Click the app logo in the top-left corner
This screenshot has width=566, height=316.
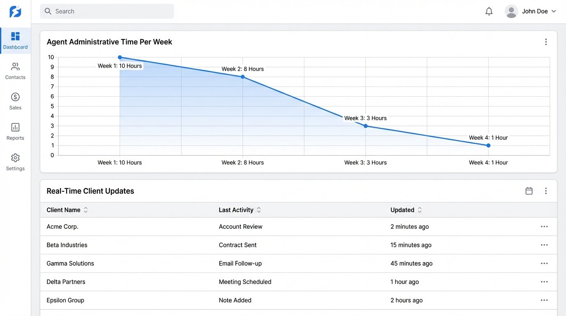point(15,11)
